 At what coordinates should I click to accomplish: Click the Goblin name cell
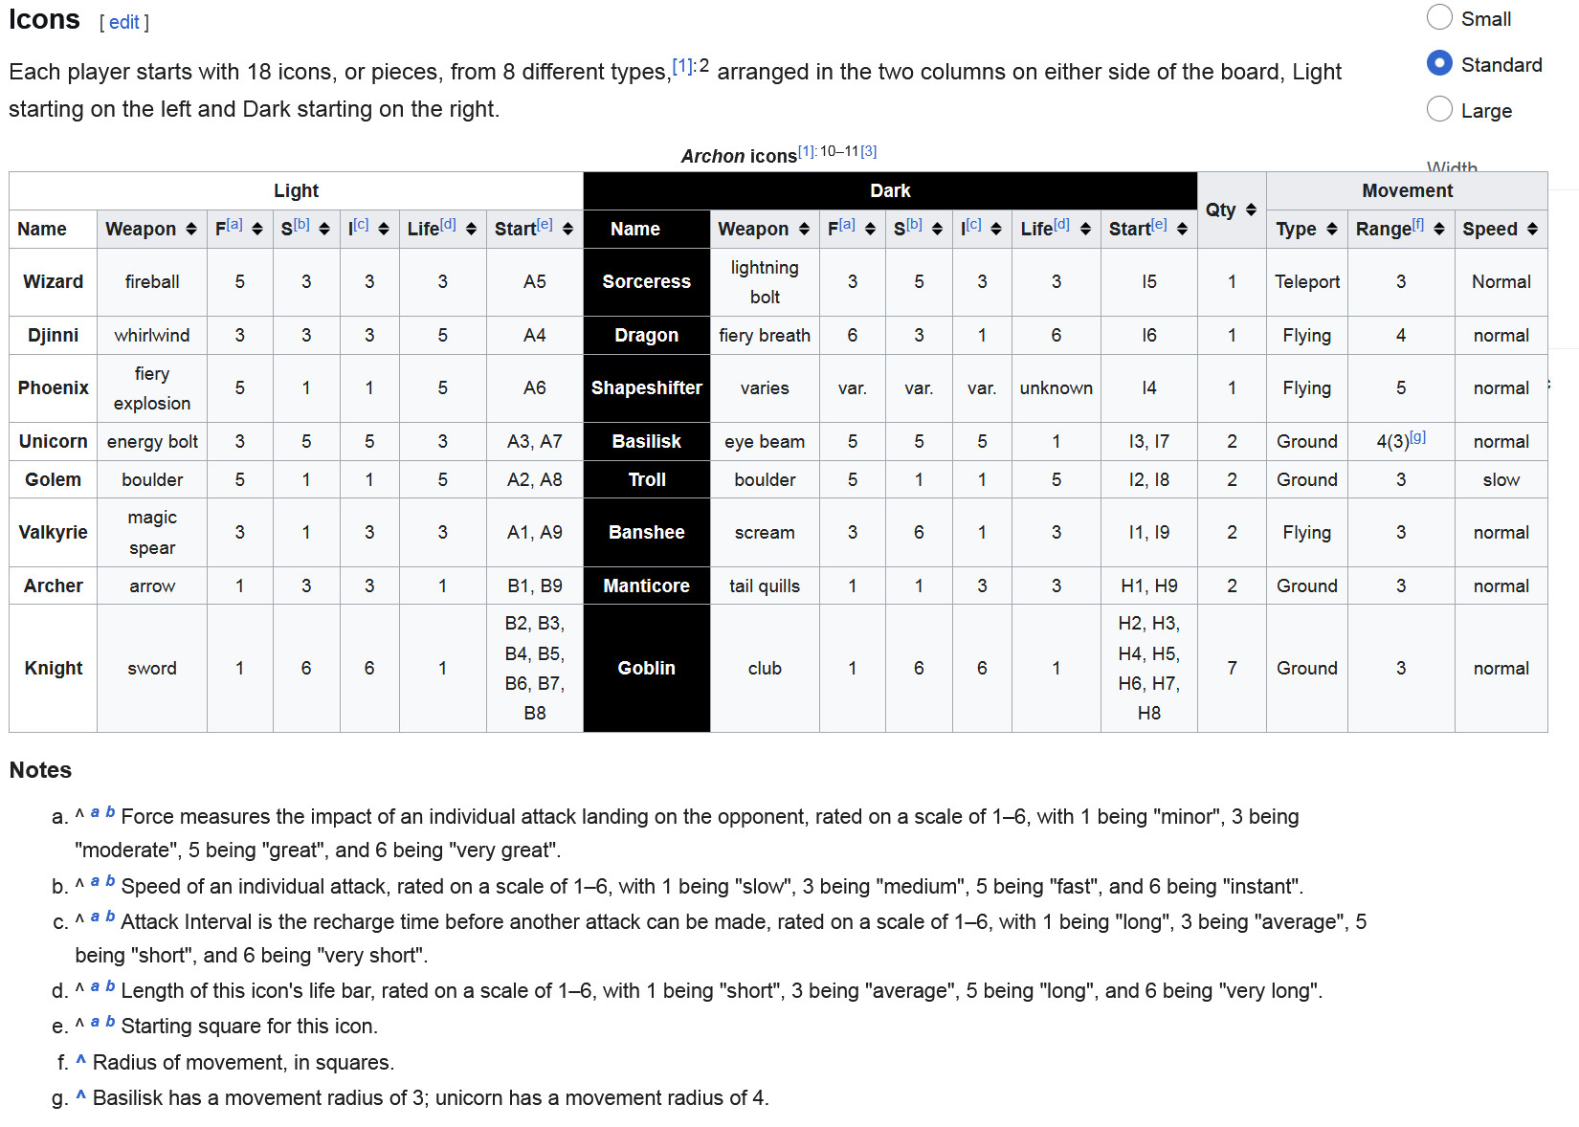click(646, 668)
